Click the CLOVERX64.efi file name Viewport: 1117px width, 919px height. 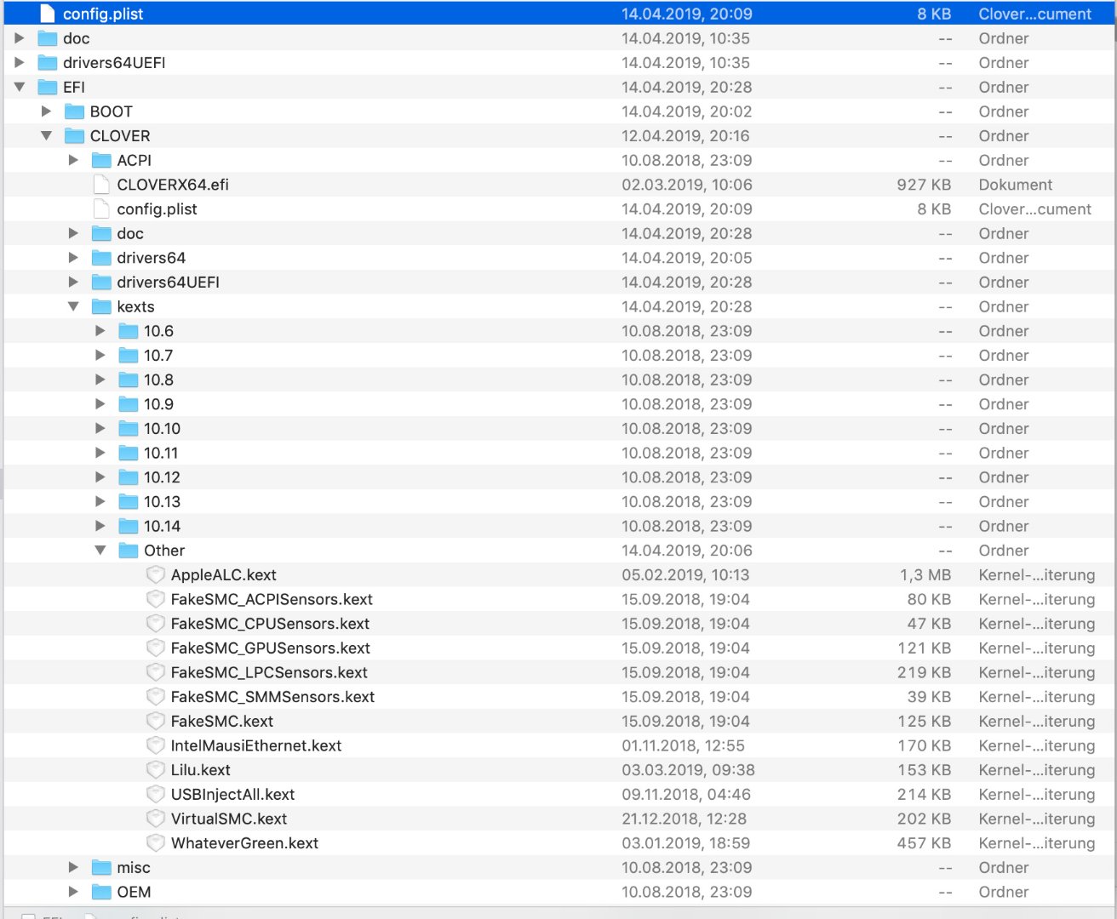pyautogui.click(x=173, y=185)
